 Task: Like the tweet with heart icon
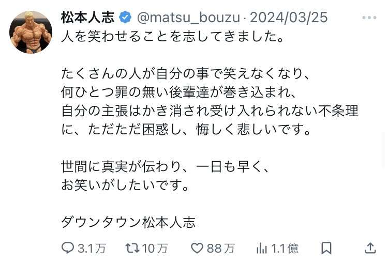click(197, 248)
